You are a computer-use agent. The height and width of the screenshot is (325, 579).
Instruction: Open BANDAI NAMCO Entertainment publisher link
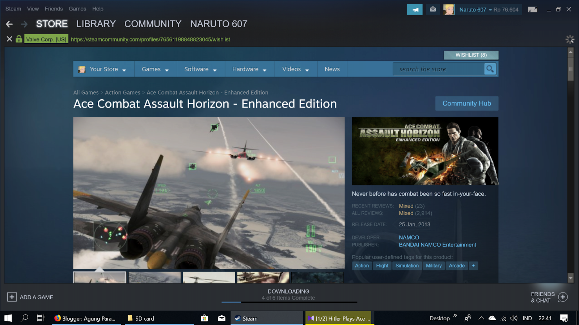click(438, 244)
